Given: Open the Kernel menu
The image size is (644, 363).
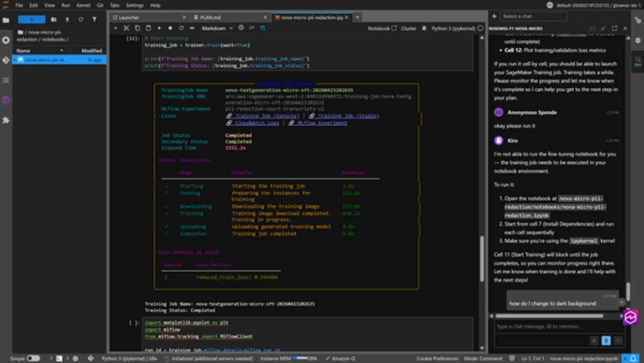Looking at the screenshot, I should pos(83,5).
